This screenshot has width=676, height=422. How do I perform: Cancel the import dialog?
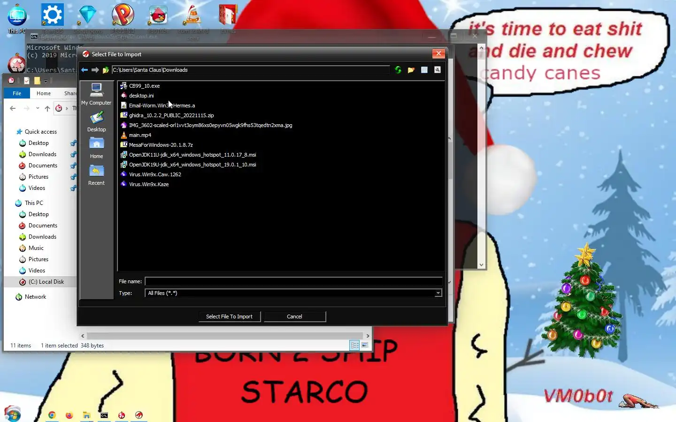point(294,316)
